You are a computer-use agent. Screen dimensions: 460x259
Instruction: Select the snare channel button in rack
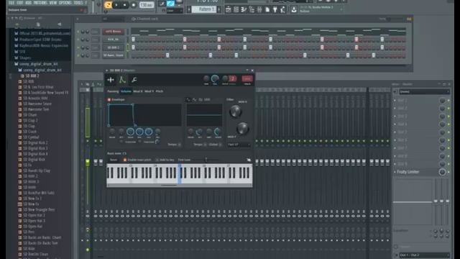coord(114,55)
